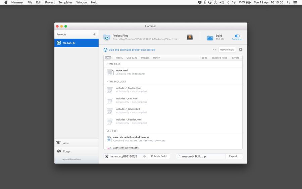Click 'Built and optimized project successfully' status

click(132, 50)
